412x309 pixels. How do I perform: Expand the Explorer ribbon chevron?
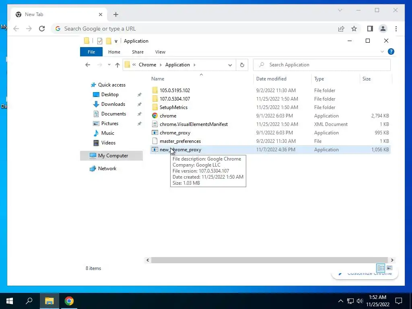pos(382,52)
